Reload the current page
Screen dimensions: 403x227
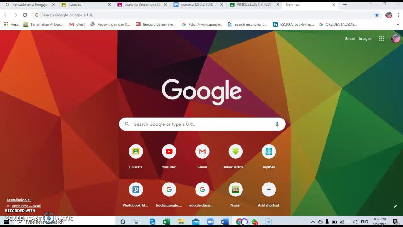point(25,15)
